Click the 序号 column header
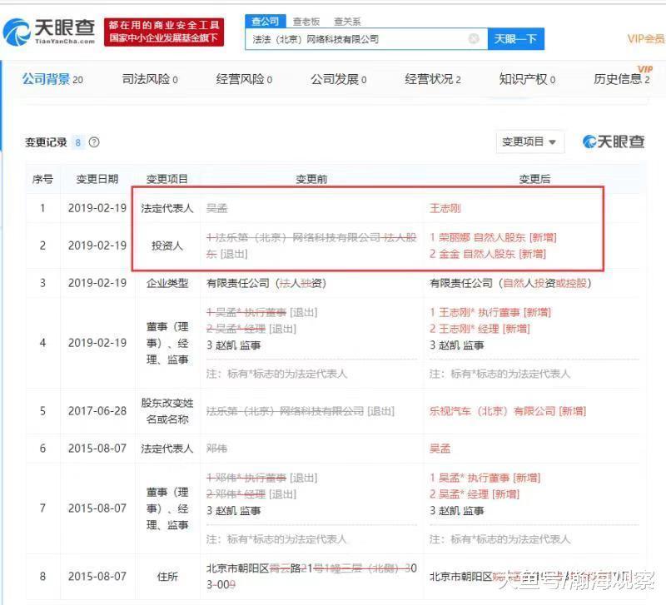The image size is (666, 605). tap(42, 179)
